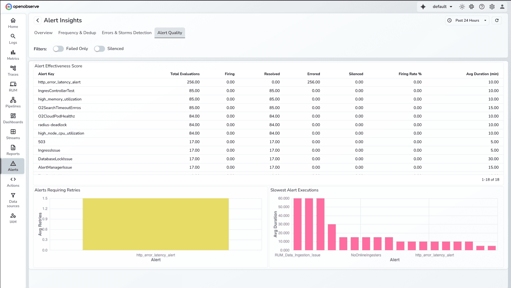Viewport: 511px width, 288px height.
Task: Select the Metrics icon in sidebar
Action: (x=13, y=55)
